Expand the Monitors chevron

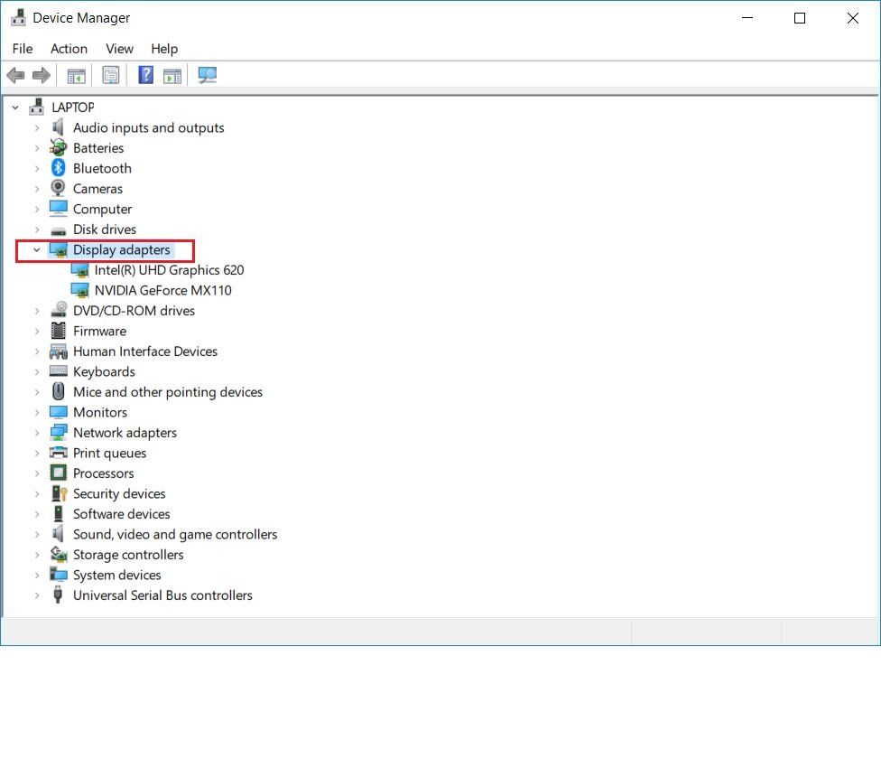pyautogui.click(x=36, y=412)
